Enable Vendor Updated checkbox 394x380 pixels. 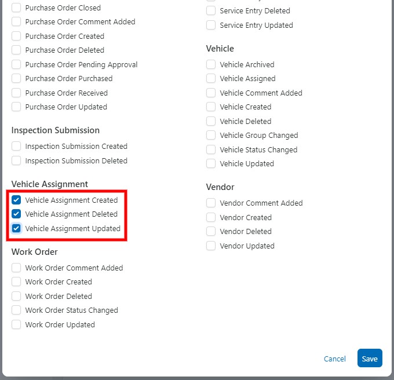tap(211, 246)
